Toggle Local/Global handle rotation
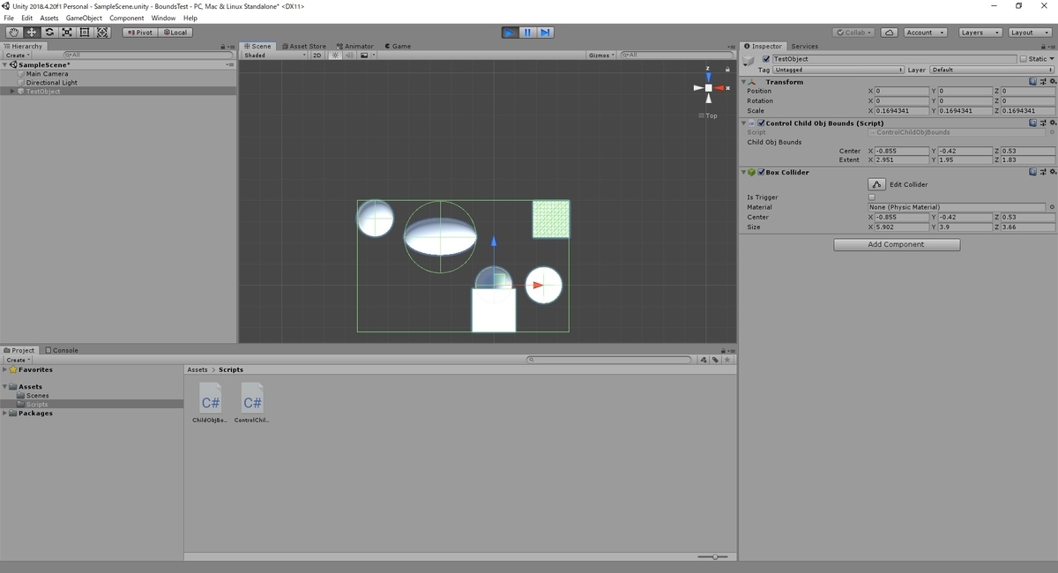The height and width of the screenshot is (573, 1058). (175, 33)
